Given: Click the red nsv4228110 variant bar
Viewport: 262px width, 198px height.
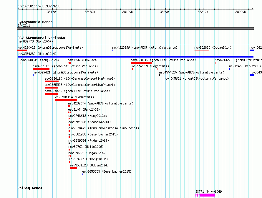Looking at the screenshot, I should click(x=141, y=63).
